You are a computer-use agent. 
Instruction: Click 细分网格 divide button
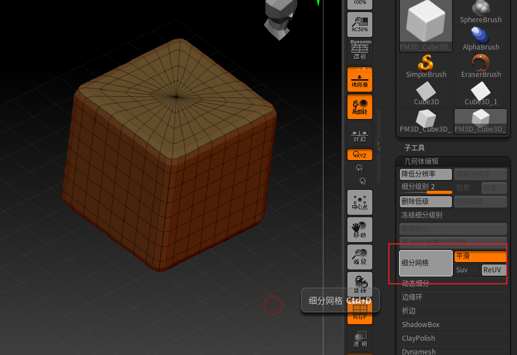426,263
